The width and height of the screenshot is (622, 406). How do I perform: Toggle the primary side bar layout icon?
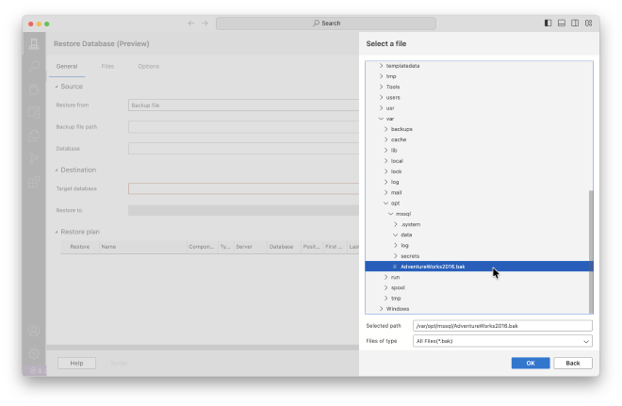click(548, 24)
